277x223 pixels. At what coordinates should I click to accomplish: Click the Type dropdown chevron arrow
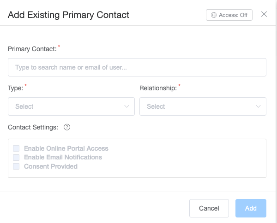127,106
